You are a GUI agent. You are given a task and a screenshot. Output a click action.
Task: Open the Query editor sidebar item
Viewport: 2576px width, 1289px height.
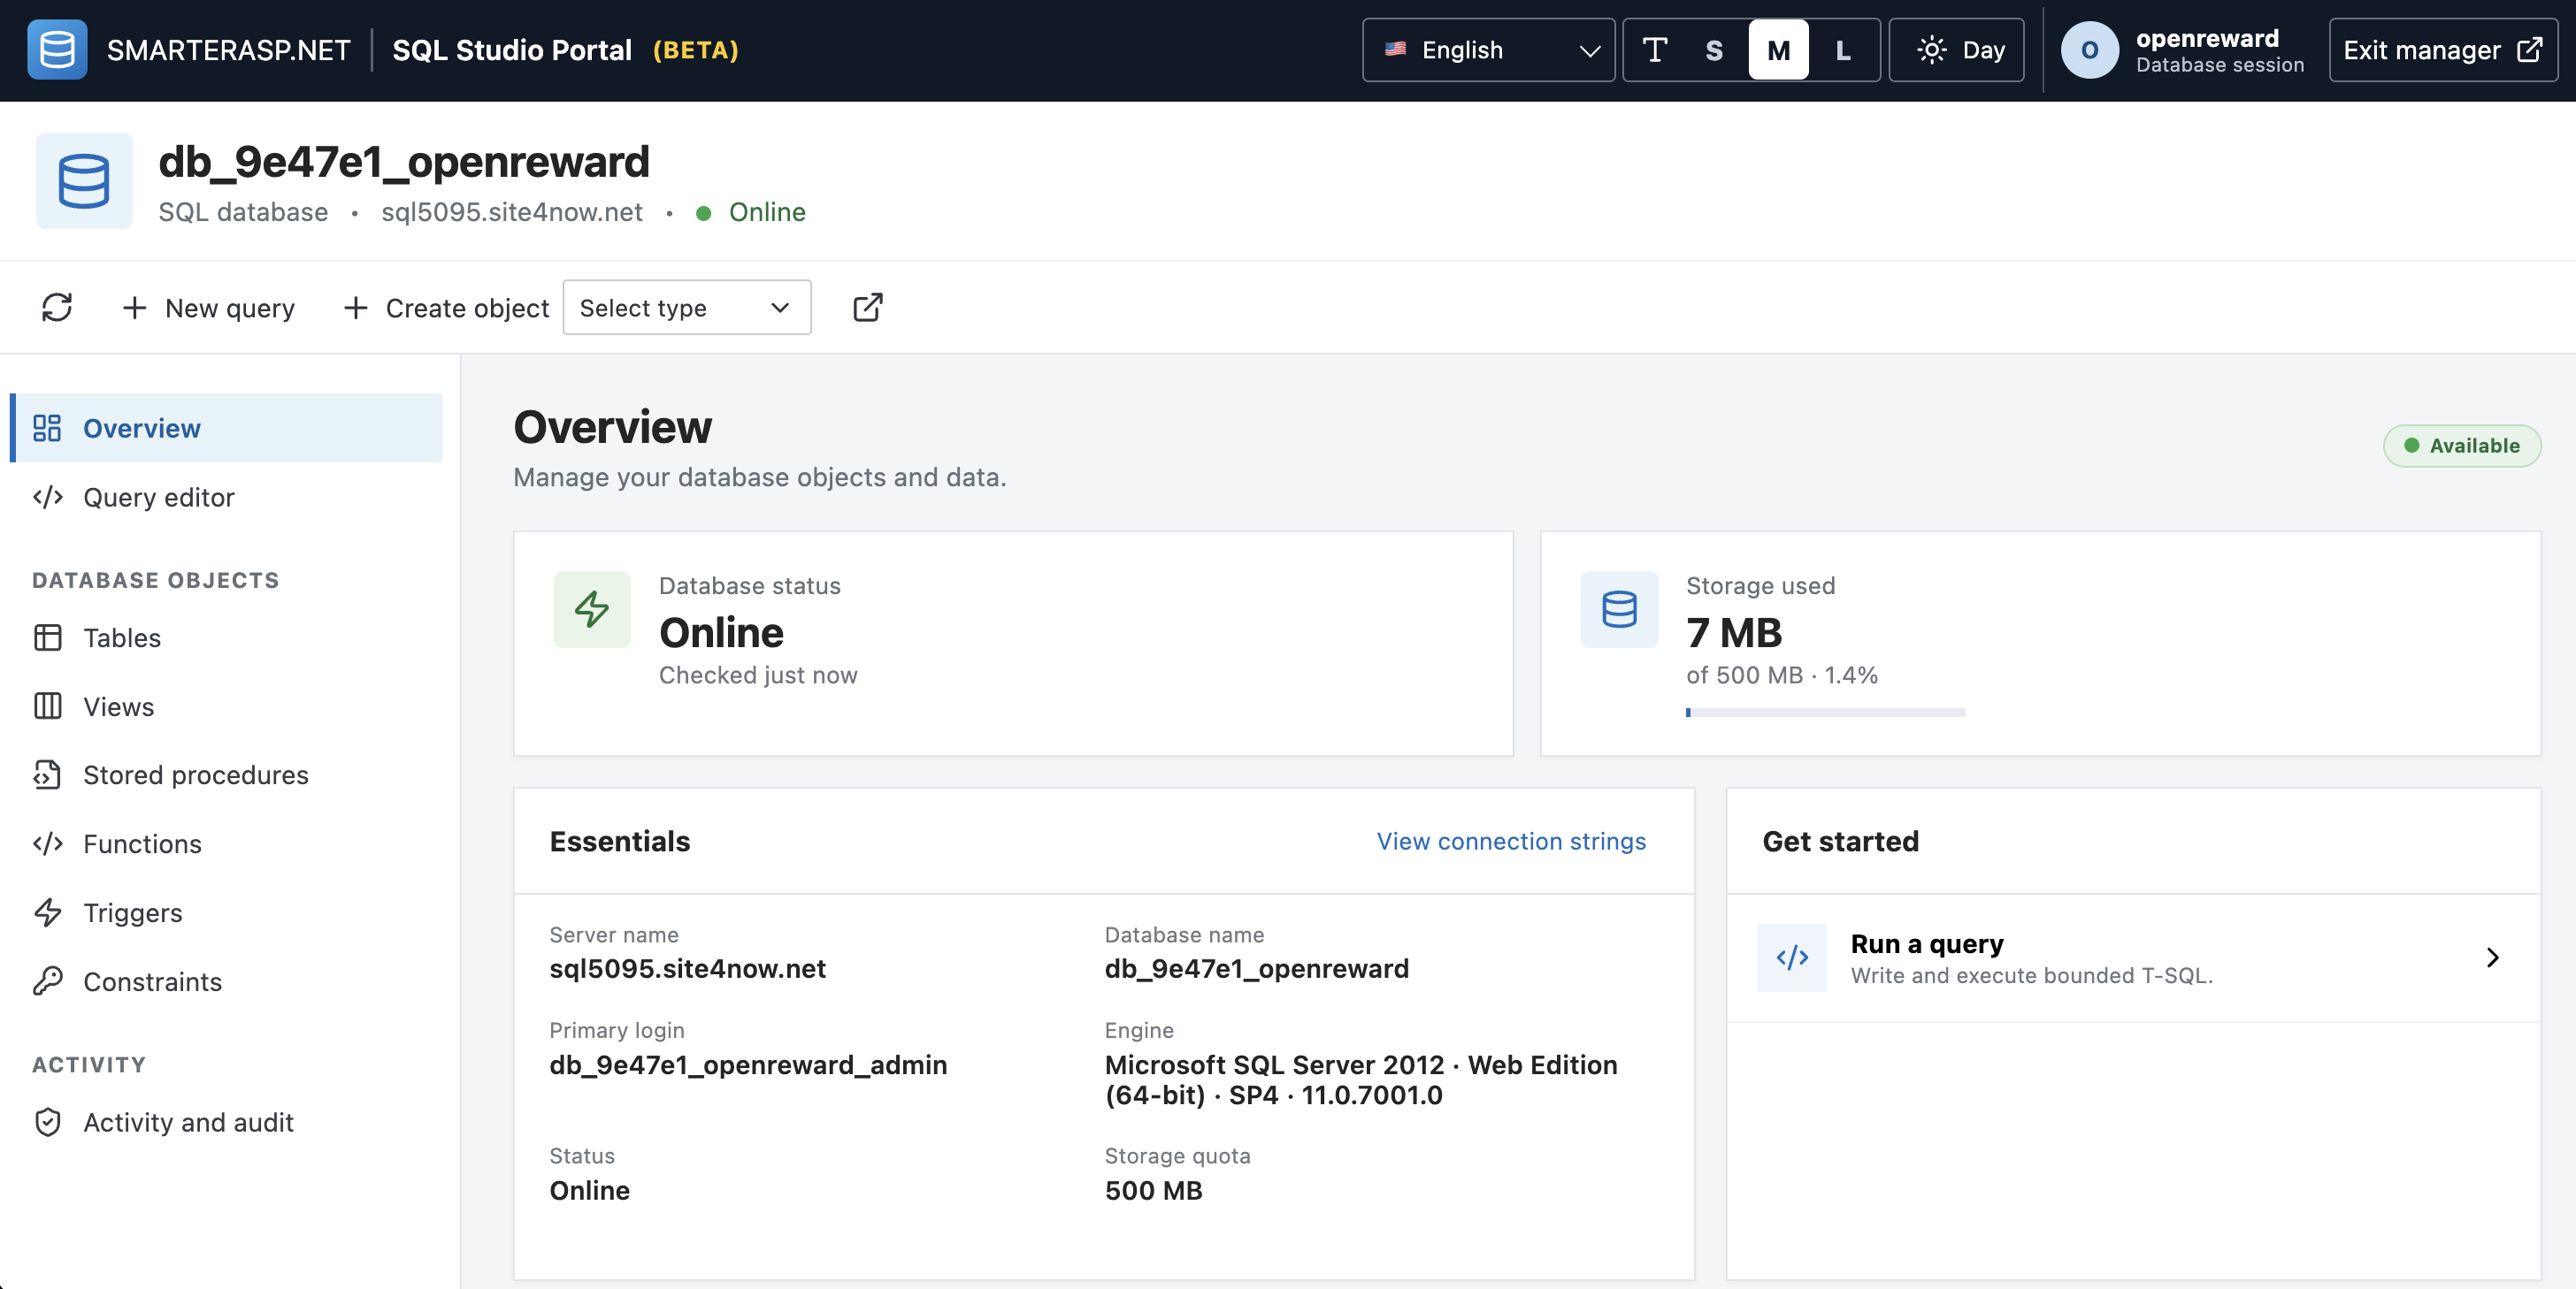click(x=226, y=497)
